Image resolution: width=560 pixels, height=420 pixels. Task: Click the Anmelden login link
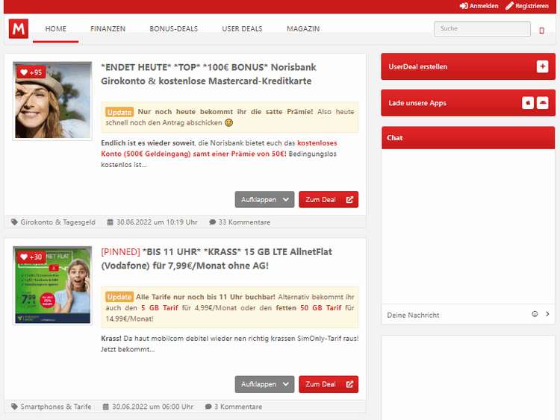(479, 6)
